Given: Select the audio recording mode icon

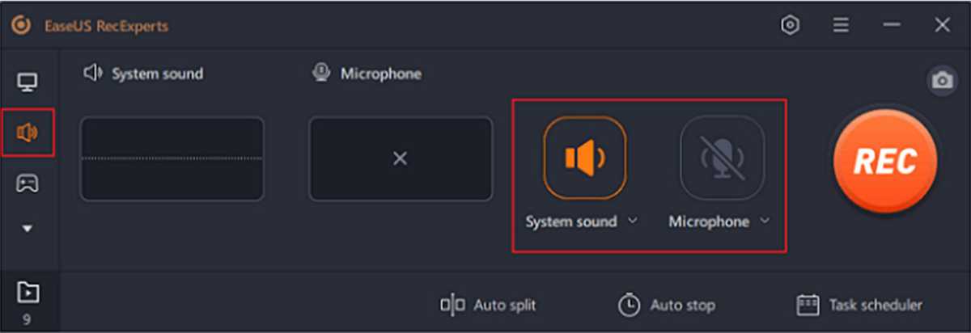Looking at the screenshot, I should [x=28, y=131].
